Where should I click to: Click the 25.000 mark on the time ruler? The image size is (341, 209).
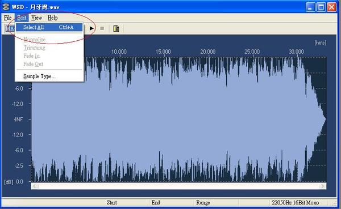(252, 52)
